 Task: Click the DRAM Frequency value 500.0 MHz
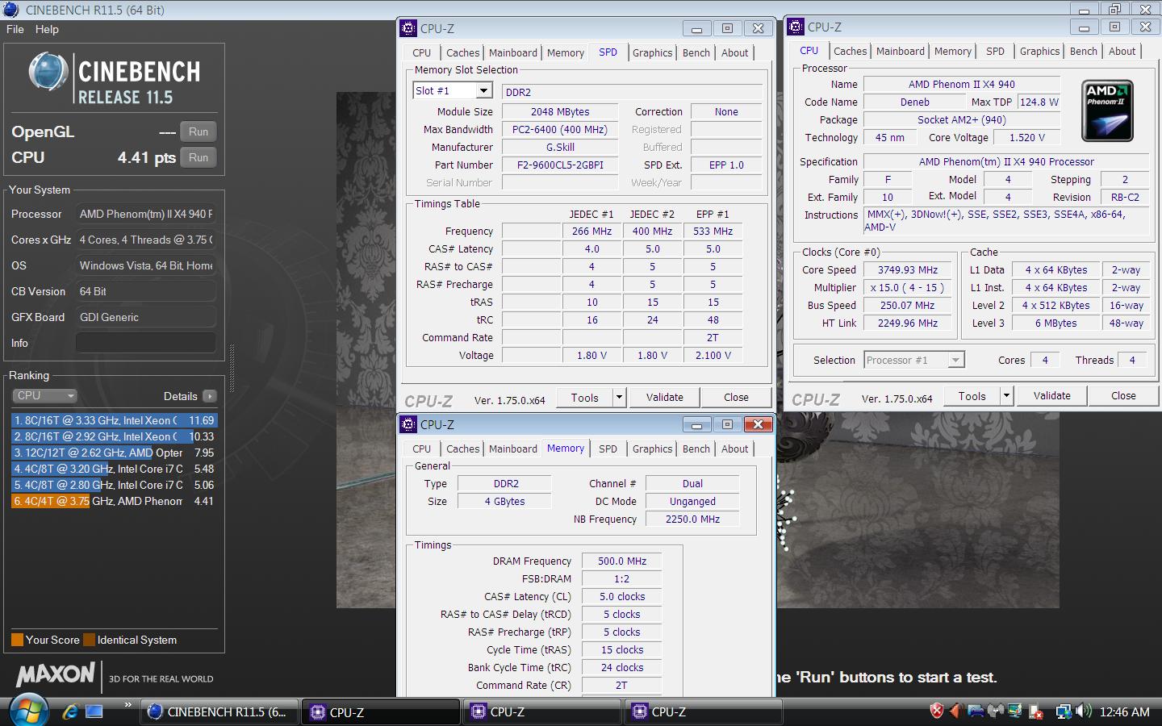click(622, 561)
